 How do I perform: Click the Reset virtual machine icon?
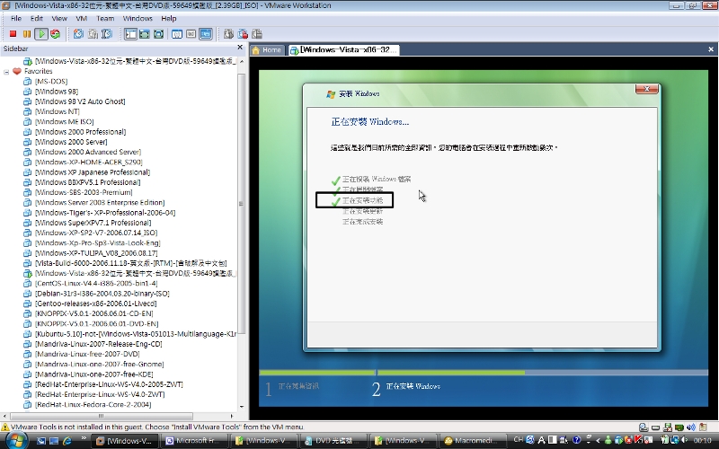pos(56,34)
